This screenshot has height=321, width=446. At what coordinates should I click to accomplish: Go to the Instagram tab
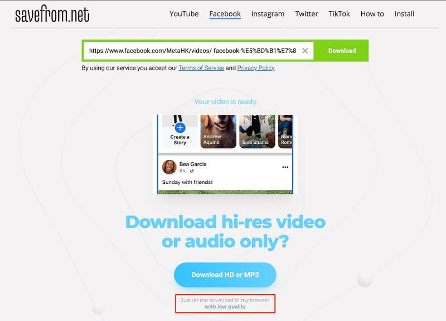(x=268, y=14)
